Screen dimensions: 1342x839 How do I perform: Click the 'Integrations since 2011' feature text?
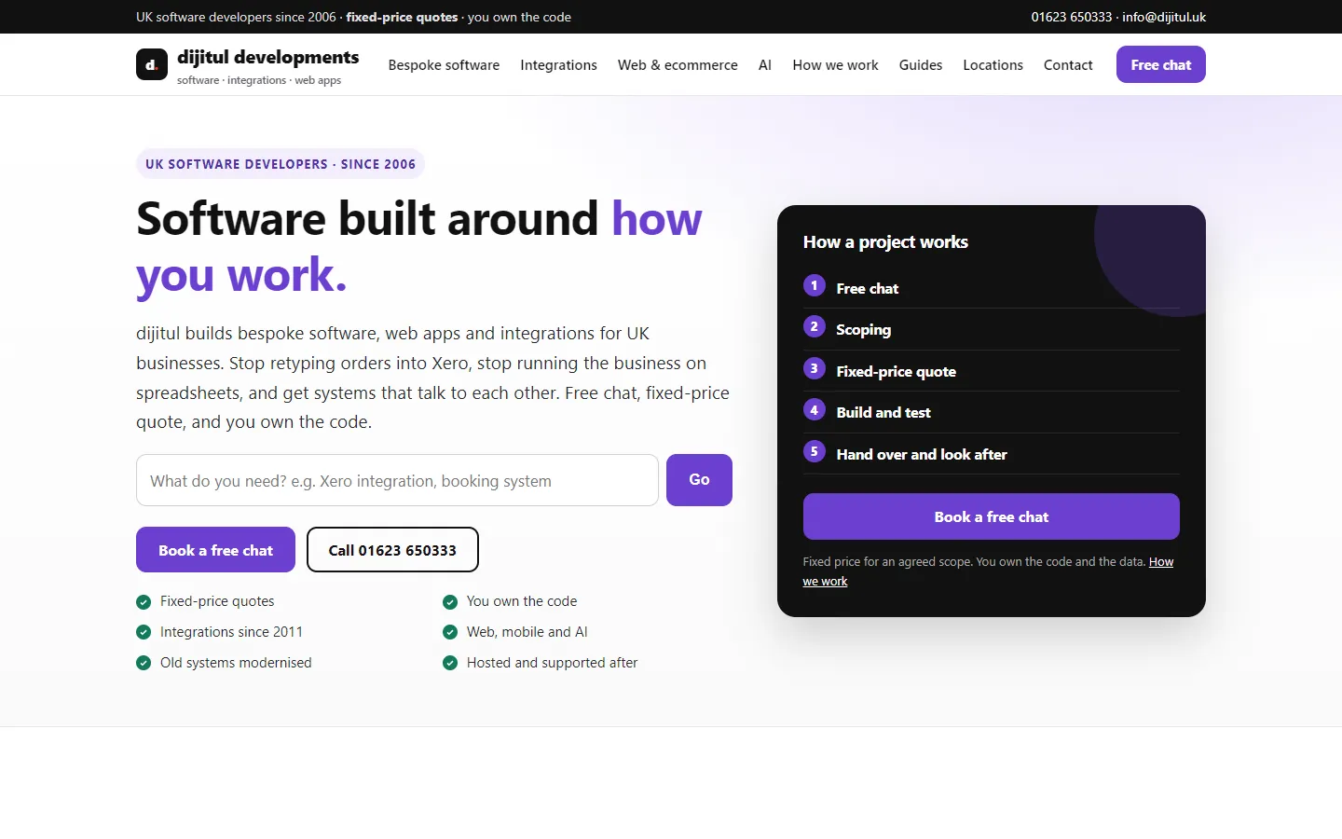[x=231, y=632]
